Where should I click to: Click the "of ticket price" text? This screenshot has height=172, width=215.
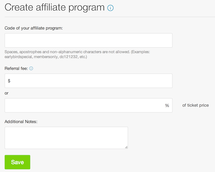pyautogui.click(x=196, y=105)
